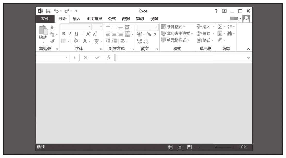Open Excel help with question mark

coord(216,11)
